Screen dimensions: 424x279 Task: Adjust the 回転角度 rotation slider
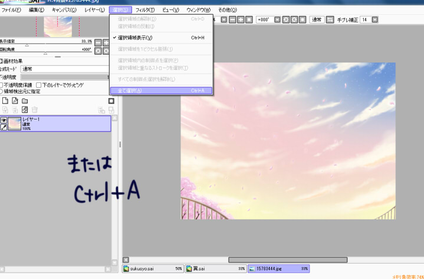pyautogui.click(x=46, y=52)
